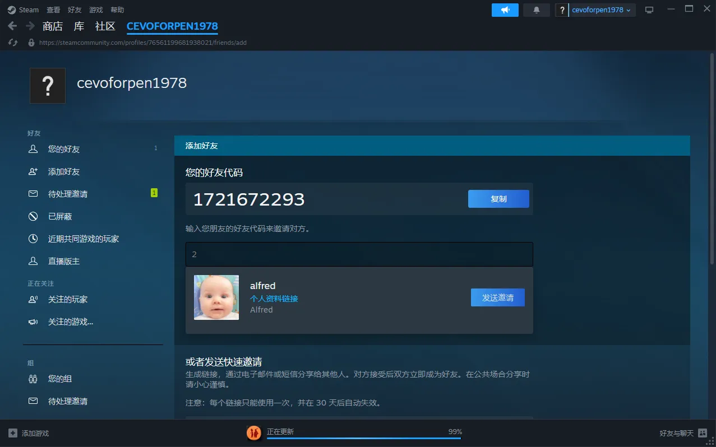
Task: Click the download progress bar
Action: coord(363,438)
